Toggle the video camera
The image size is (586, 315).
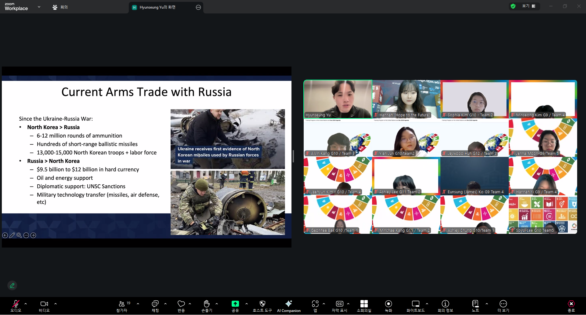(x=44, y=304)
